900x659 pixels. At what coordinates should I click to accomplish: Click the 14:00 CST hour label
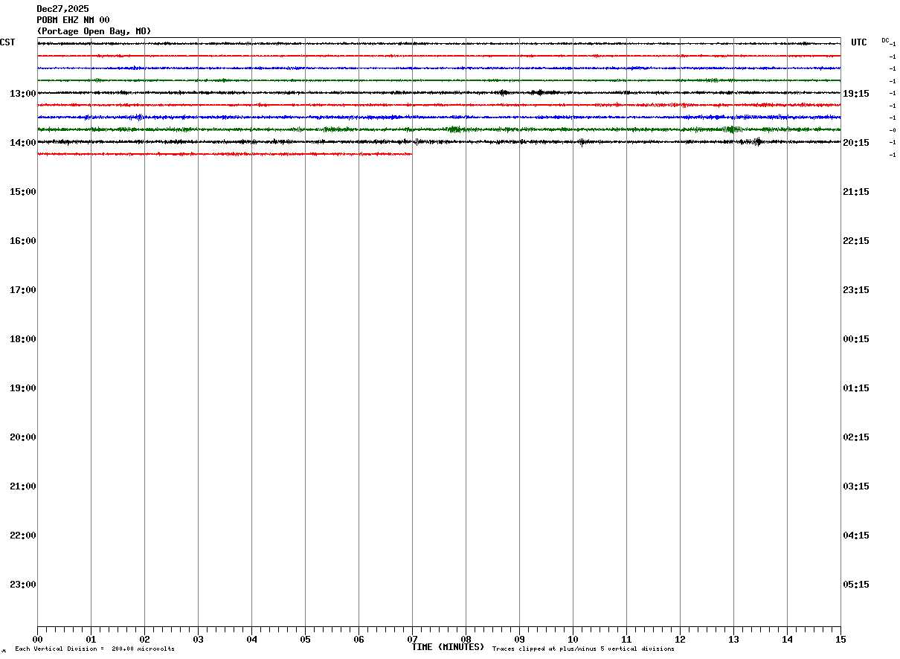pyautogui.click(x=23, y=142)
